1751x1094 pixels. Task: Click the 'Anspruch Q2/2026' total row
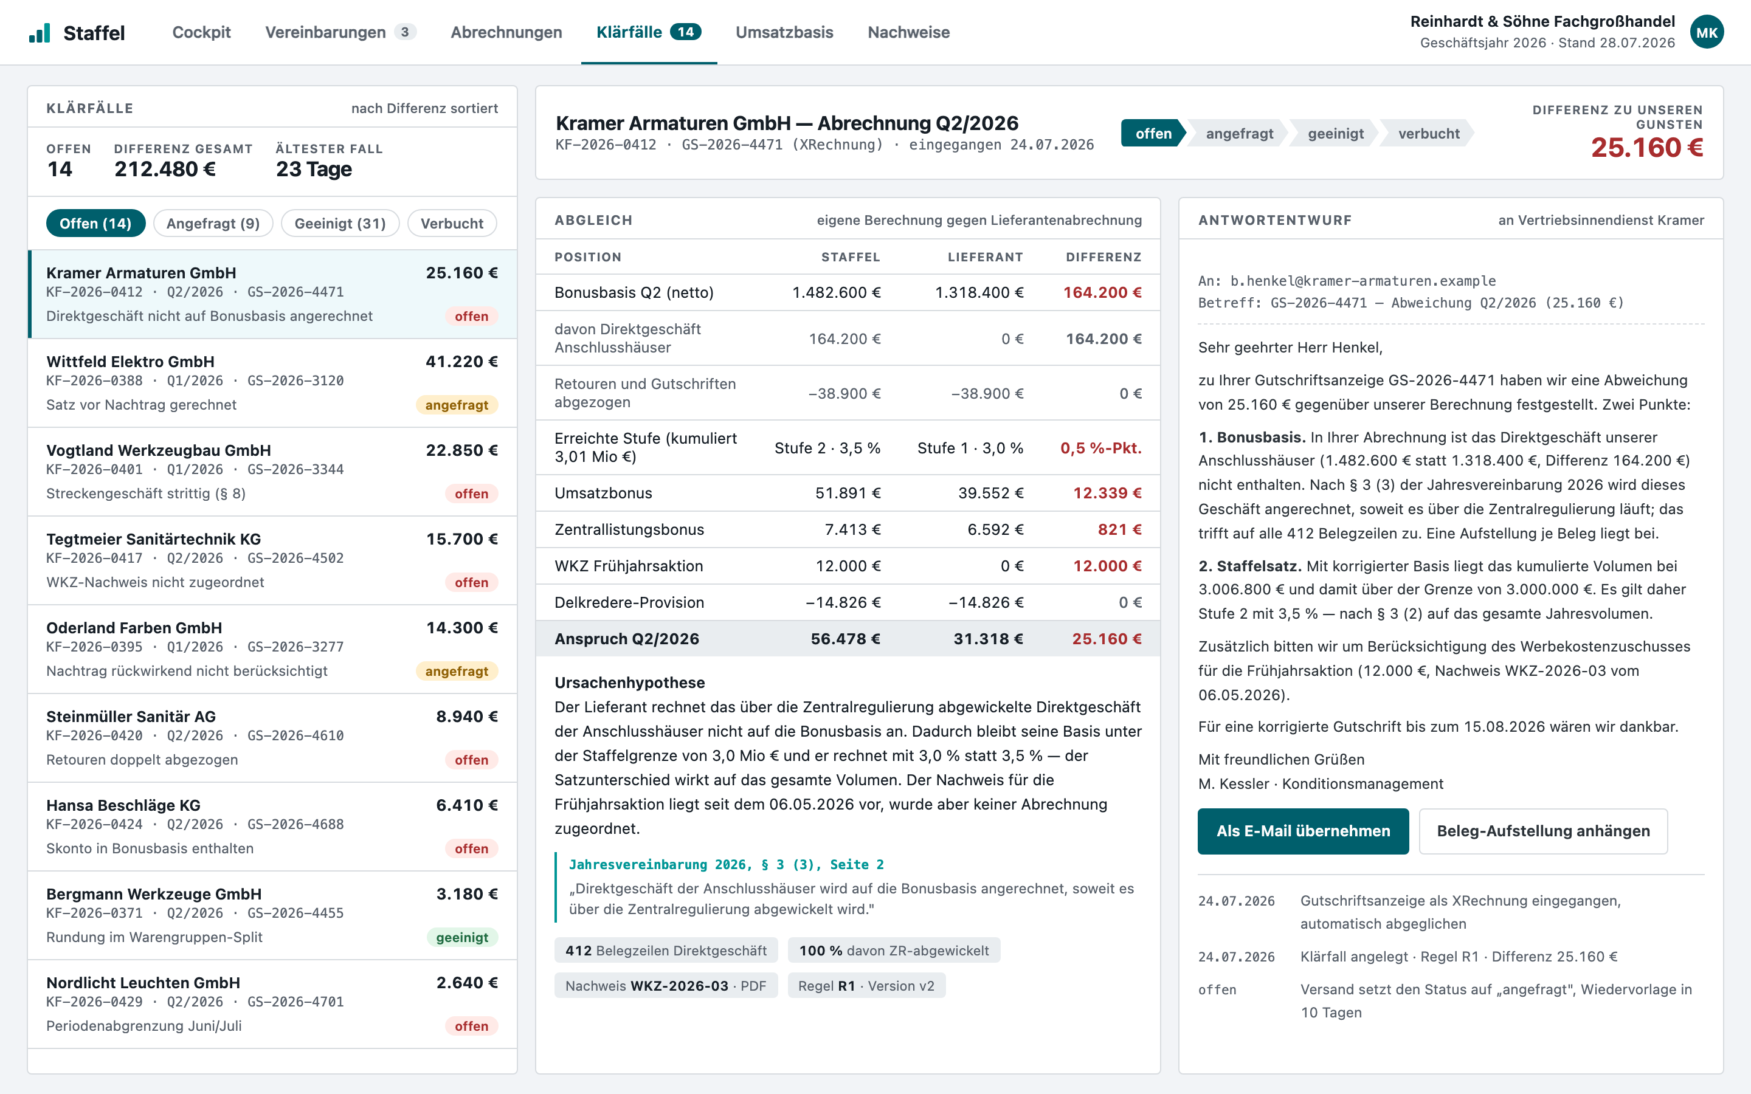click(x=848, y=639)
